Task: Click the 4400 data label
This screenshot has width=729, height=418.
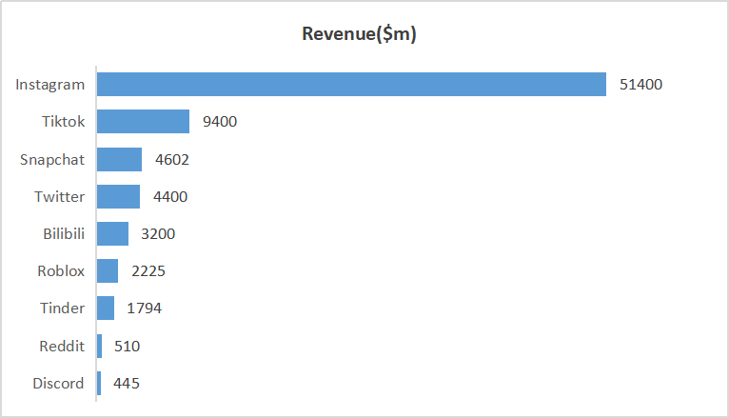Action: click(170, 197)
